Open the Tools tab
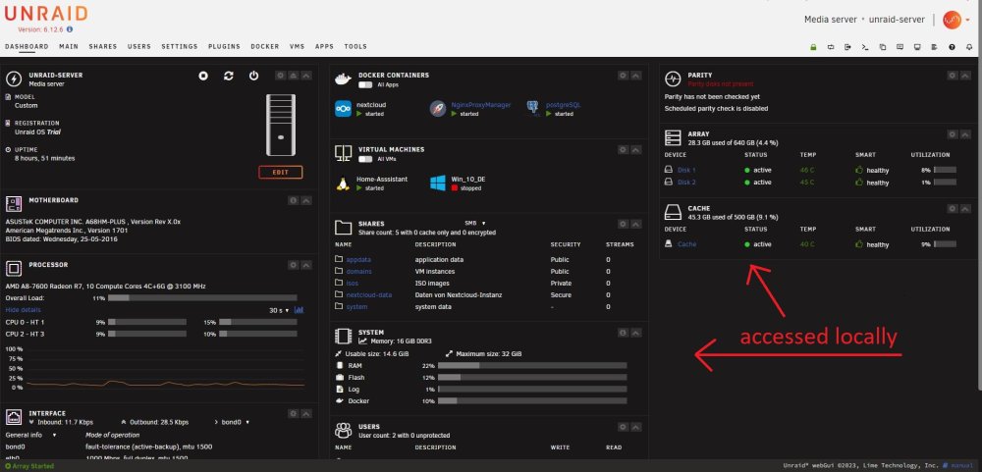This screenshot has width=982, height=472. click(x=355, y=47)
